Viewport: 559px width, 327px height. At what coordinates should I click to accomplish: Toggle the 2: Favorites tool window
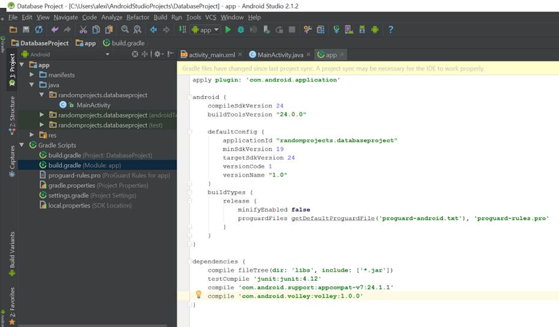(x=12, y=306)
